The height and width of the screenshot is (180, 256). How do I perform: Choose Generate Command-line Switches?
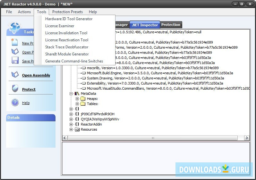coord(75,61)
